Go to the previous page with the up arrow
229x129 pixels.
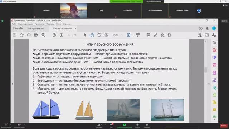54,35
